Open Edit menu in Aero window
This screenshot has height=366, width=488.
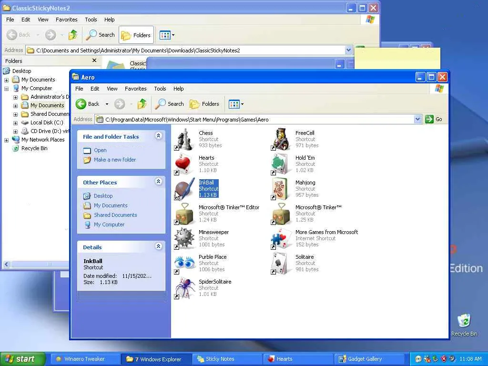click(95, 89)
